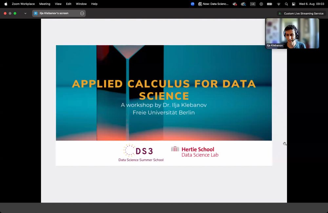Select the Ilja Klebanov's screen tab
The width and height of the screenshot is (328, 213).
[x=59, y=13]
